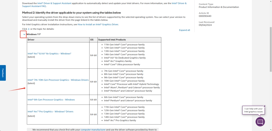Viewport: 272px width, 131px height.
Task: Open Intel Arc Pro Graphics Windows Drivers link
Action: 50,112
